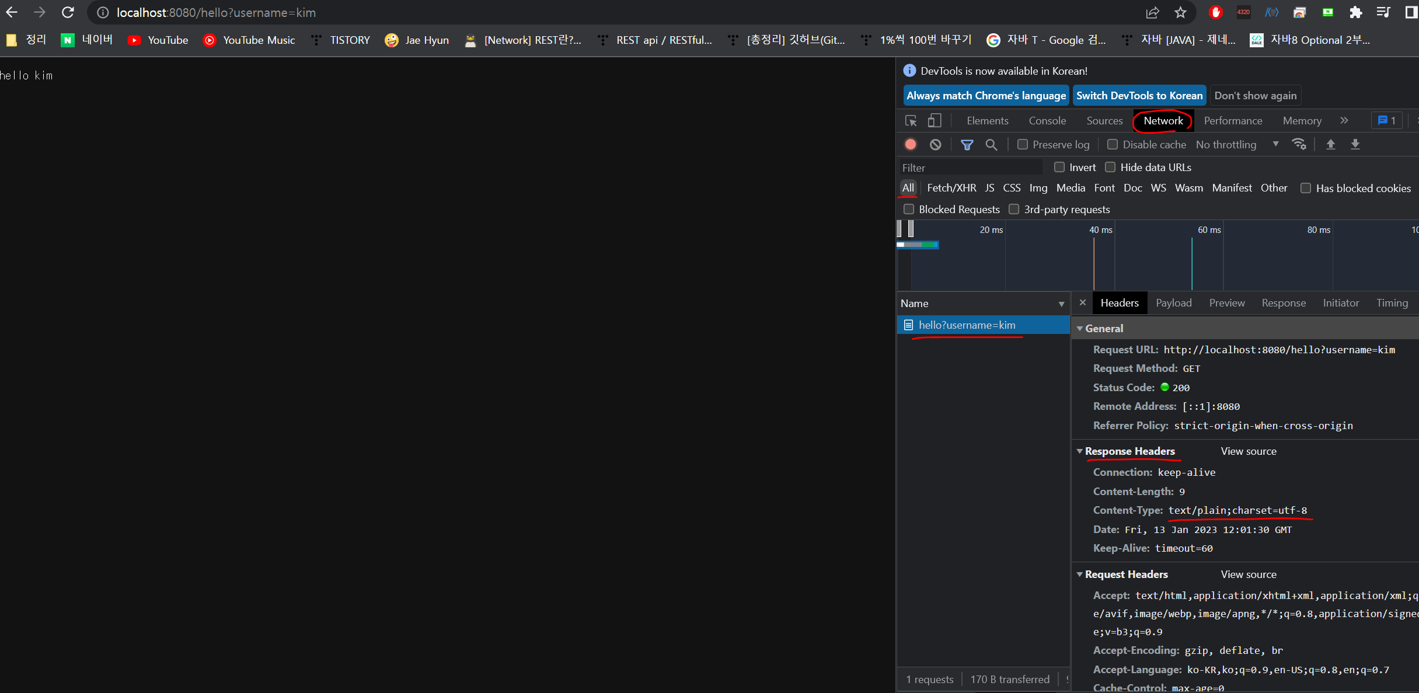Click Switch DevTools to Korean button

(x=1139, y=96)
